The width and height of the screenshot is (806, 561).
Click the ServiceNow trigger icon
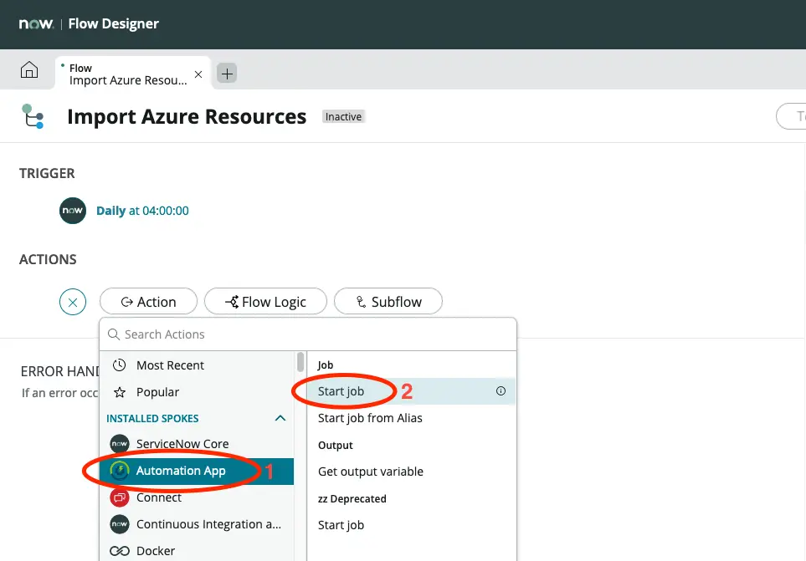coord(73,211)
